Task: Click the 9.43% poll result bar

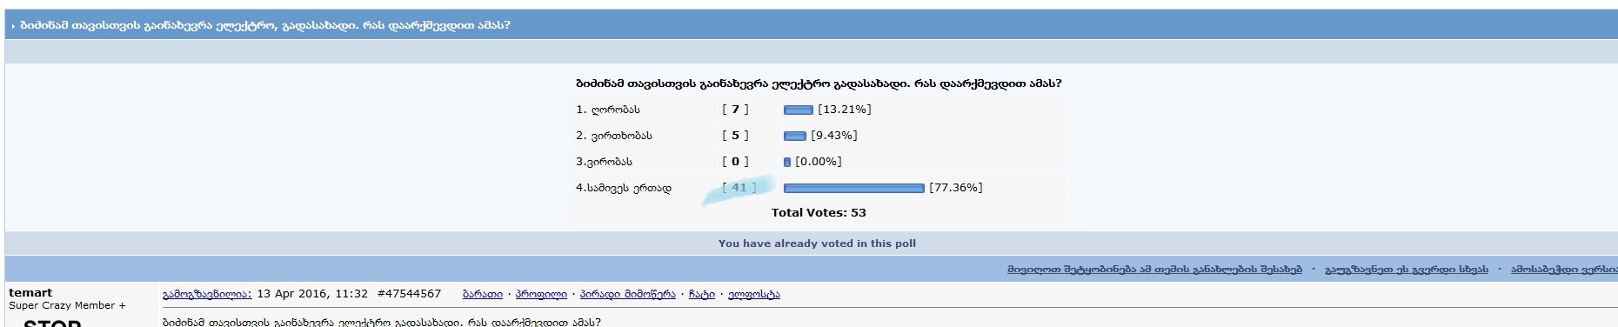Action: pyautogui.click(x=794, y=136)
